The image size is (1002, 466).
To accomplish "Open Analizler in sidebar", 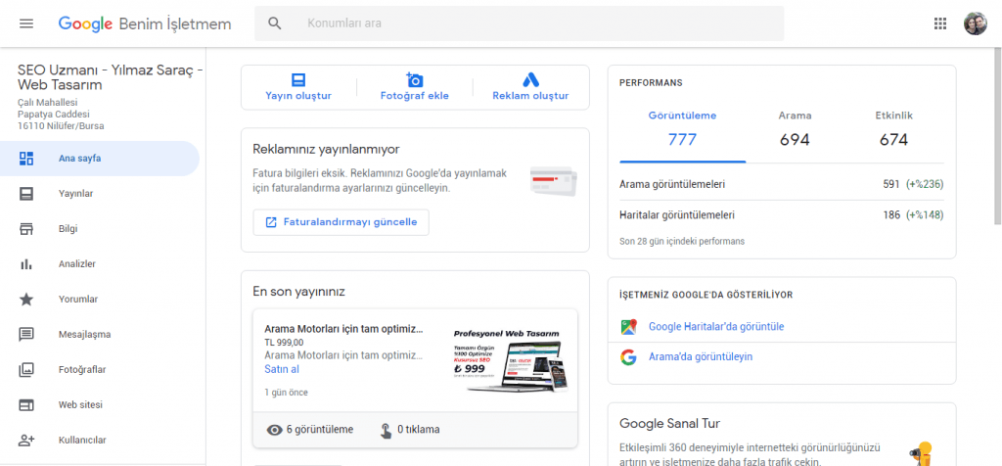I will pyautogui.click(x=100, y=264).
